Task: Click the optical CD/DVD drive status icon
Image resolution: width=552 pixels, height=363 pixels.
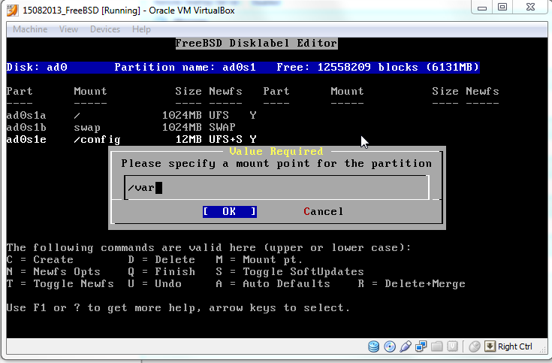Action: pyautogui.click(x=389, y=346)
